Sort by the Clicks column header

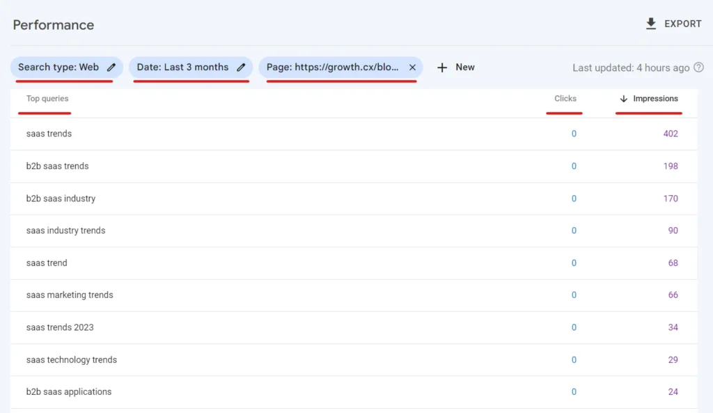(x=565, y=99)
